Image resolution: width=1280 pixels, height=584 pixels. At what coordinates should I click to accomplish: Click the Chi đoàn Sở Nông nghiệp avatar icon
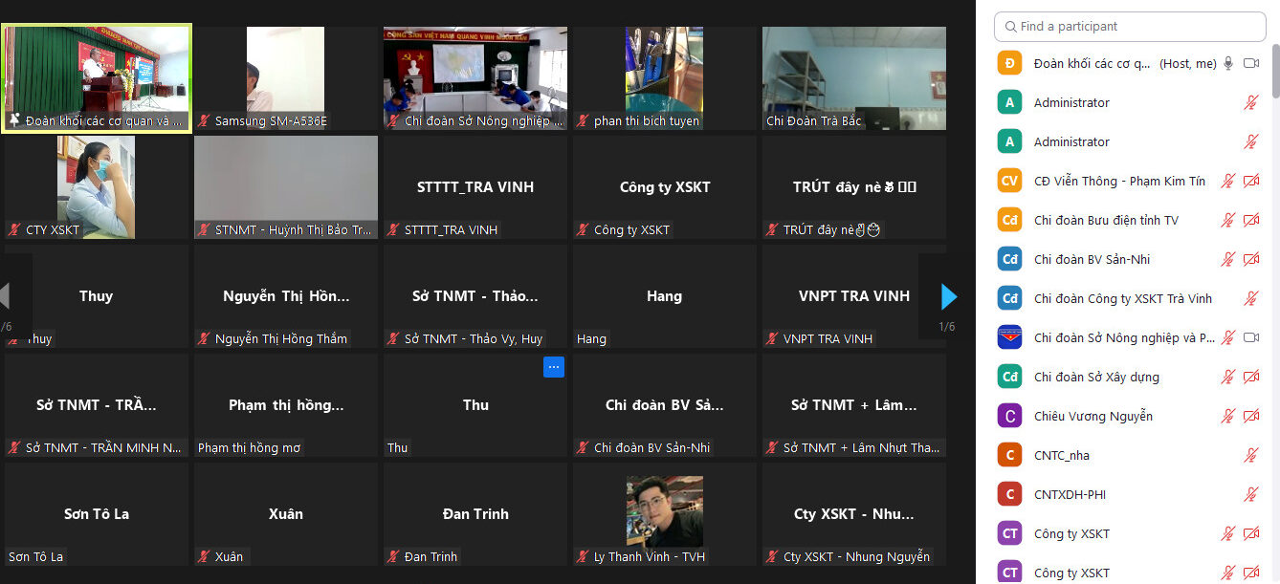tap(1009, 337)
